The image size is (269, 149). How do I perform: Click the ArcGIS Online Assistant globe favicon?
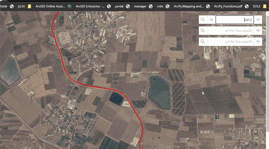[x=69, y=6]
